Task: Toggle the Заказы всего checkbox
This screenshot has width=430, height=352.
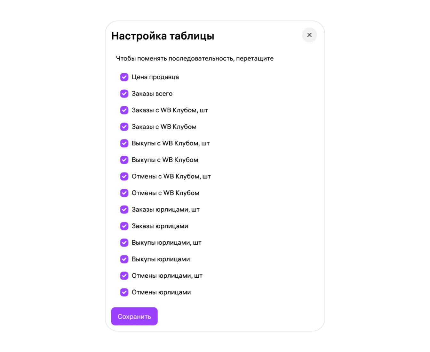Action: [x=124, y=94]
